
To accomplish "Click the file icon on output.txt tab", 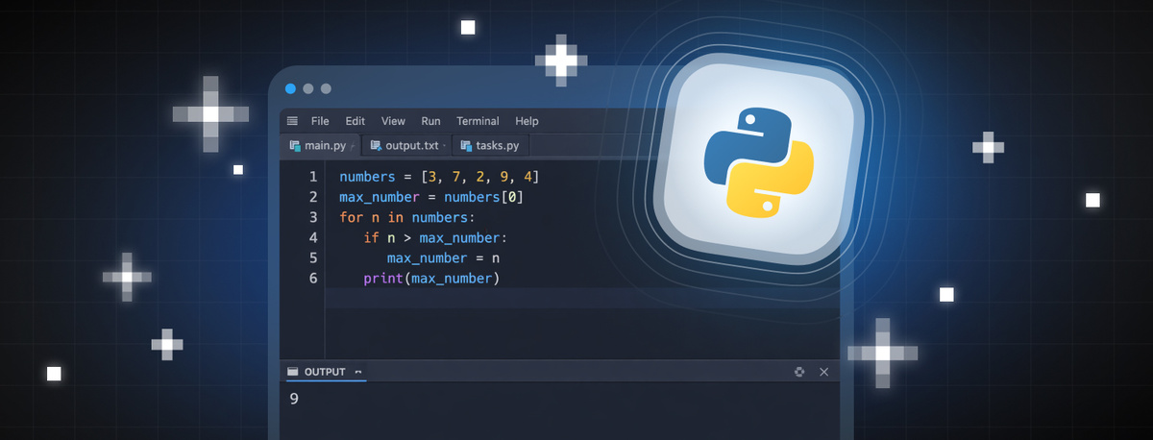I will [x=376, y=146].
